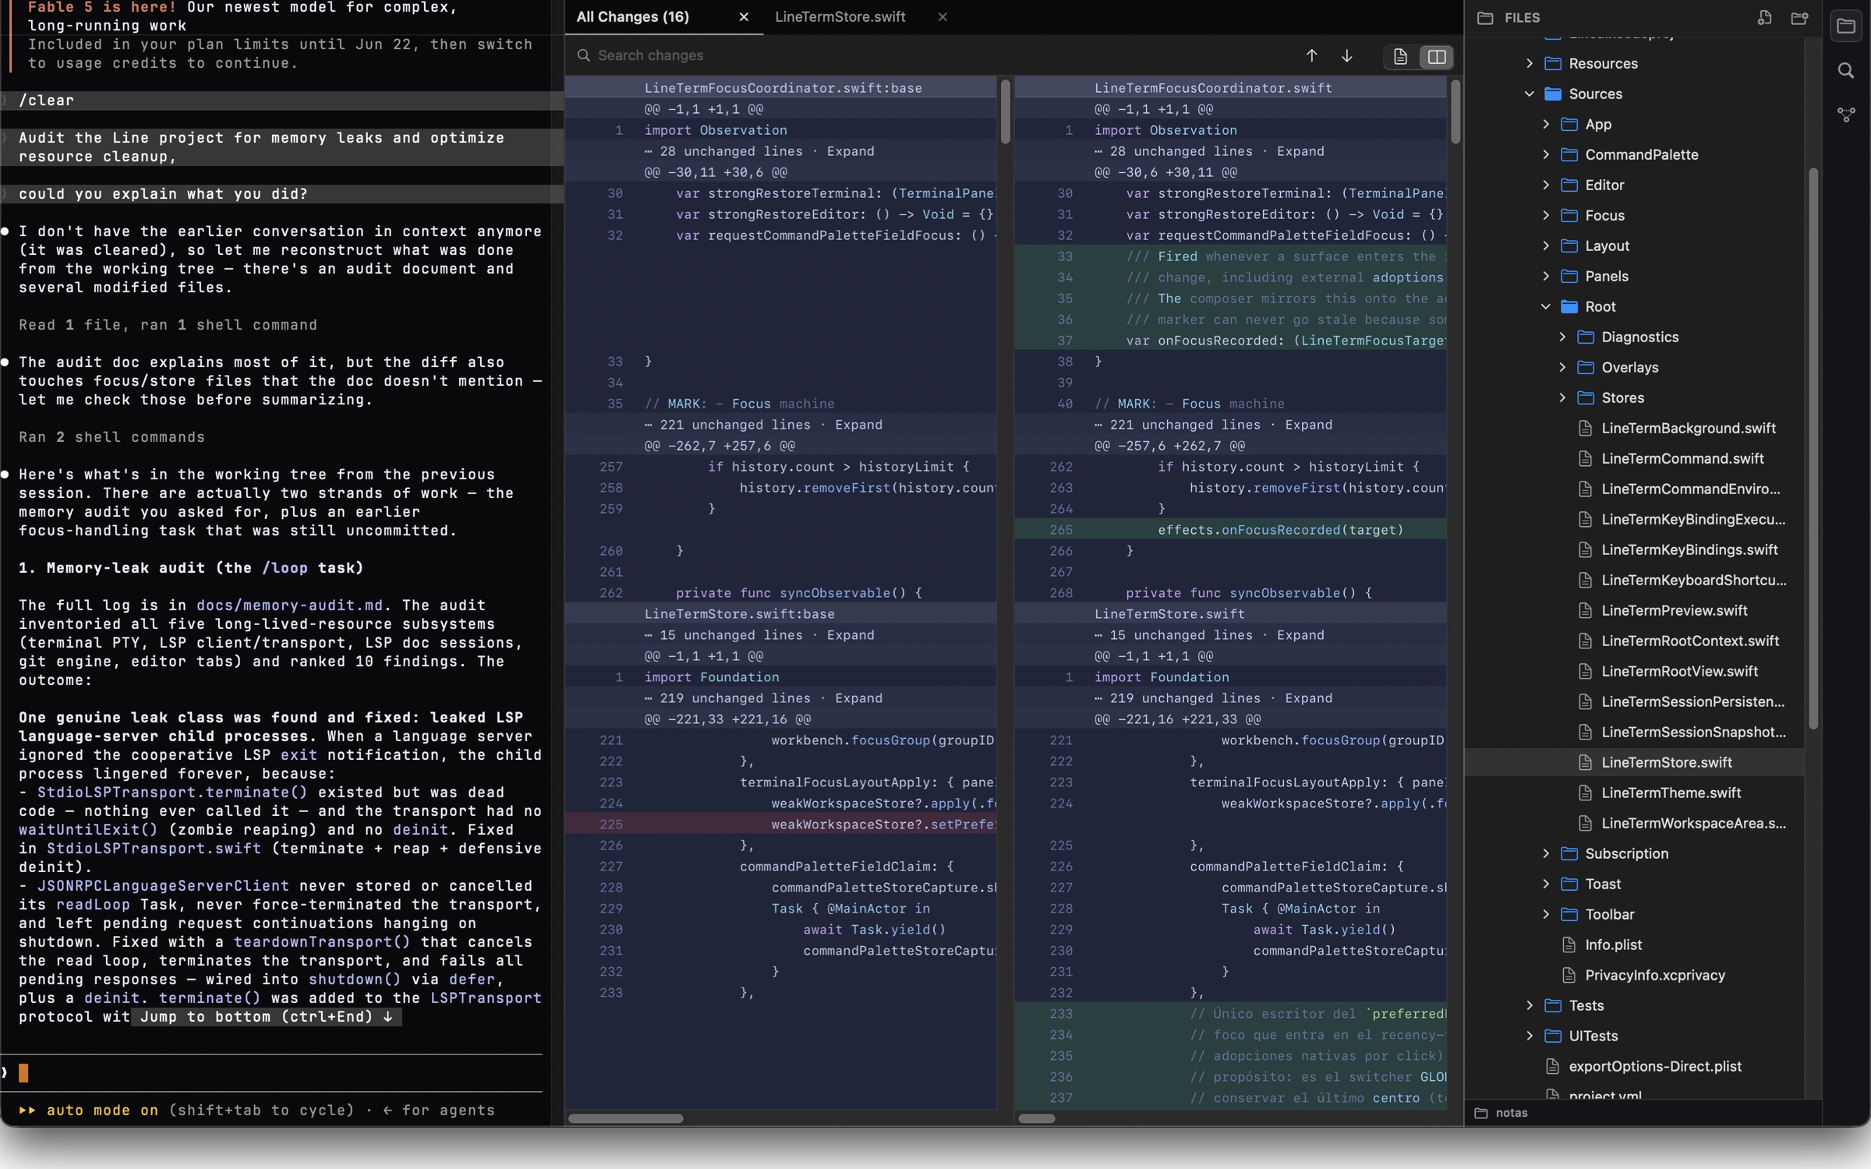Click right diff pane horizontal scrollbar
The width and height of the screenshot is (1871, 1169).
pyautogui.click(x=1036, y=1118)
